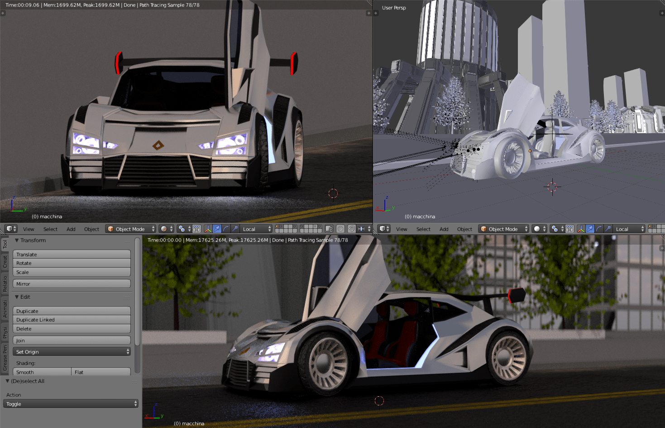Click the Delete button
The height and width of the screenshot is (428, 665).
pos(72,329)
